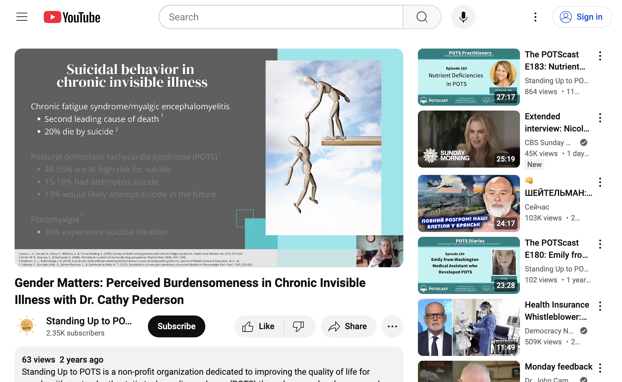This screenshot has height=382, width=622.
Task: Open options for Health Insurance Whistleblower video
Action: pos(600,306)
